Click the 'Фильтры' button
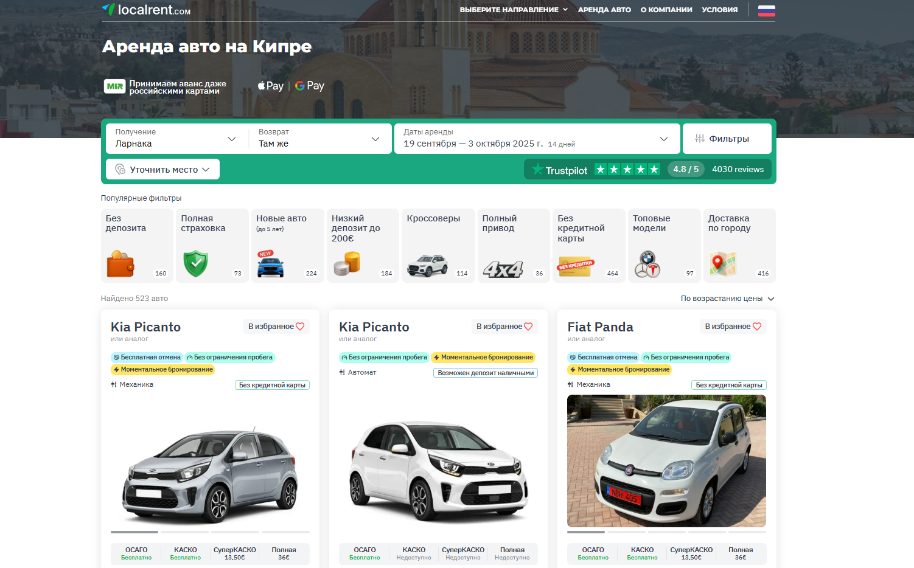The height and width of the screenshot is (568, 914). 727,139
